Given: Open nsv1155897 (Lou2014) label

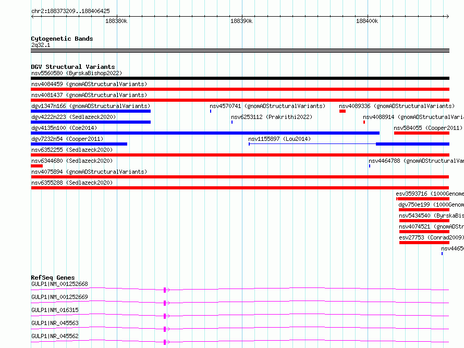Looking at the screenshot, I should (279, 139).
